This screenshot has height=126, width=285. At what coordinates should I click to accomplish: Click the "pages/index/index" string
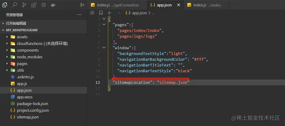(x=139, y=30)
